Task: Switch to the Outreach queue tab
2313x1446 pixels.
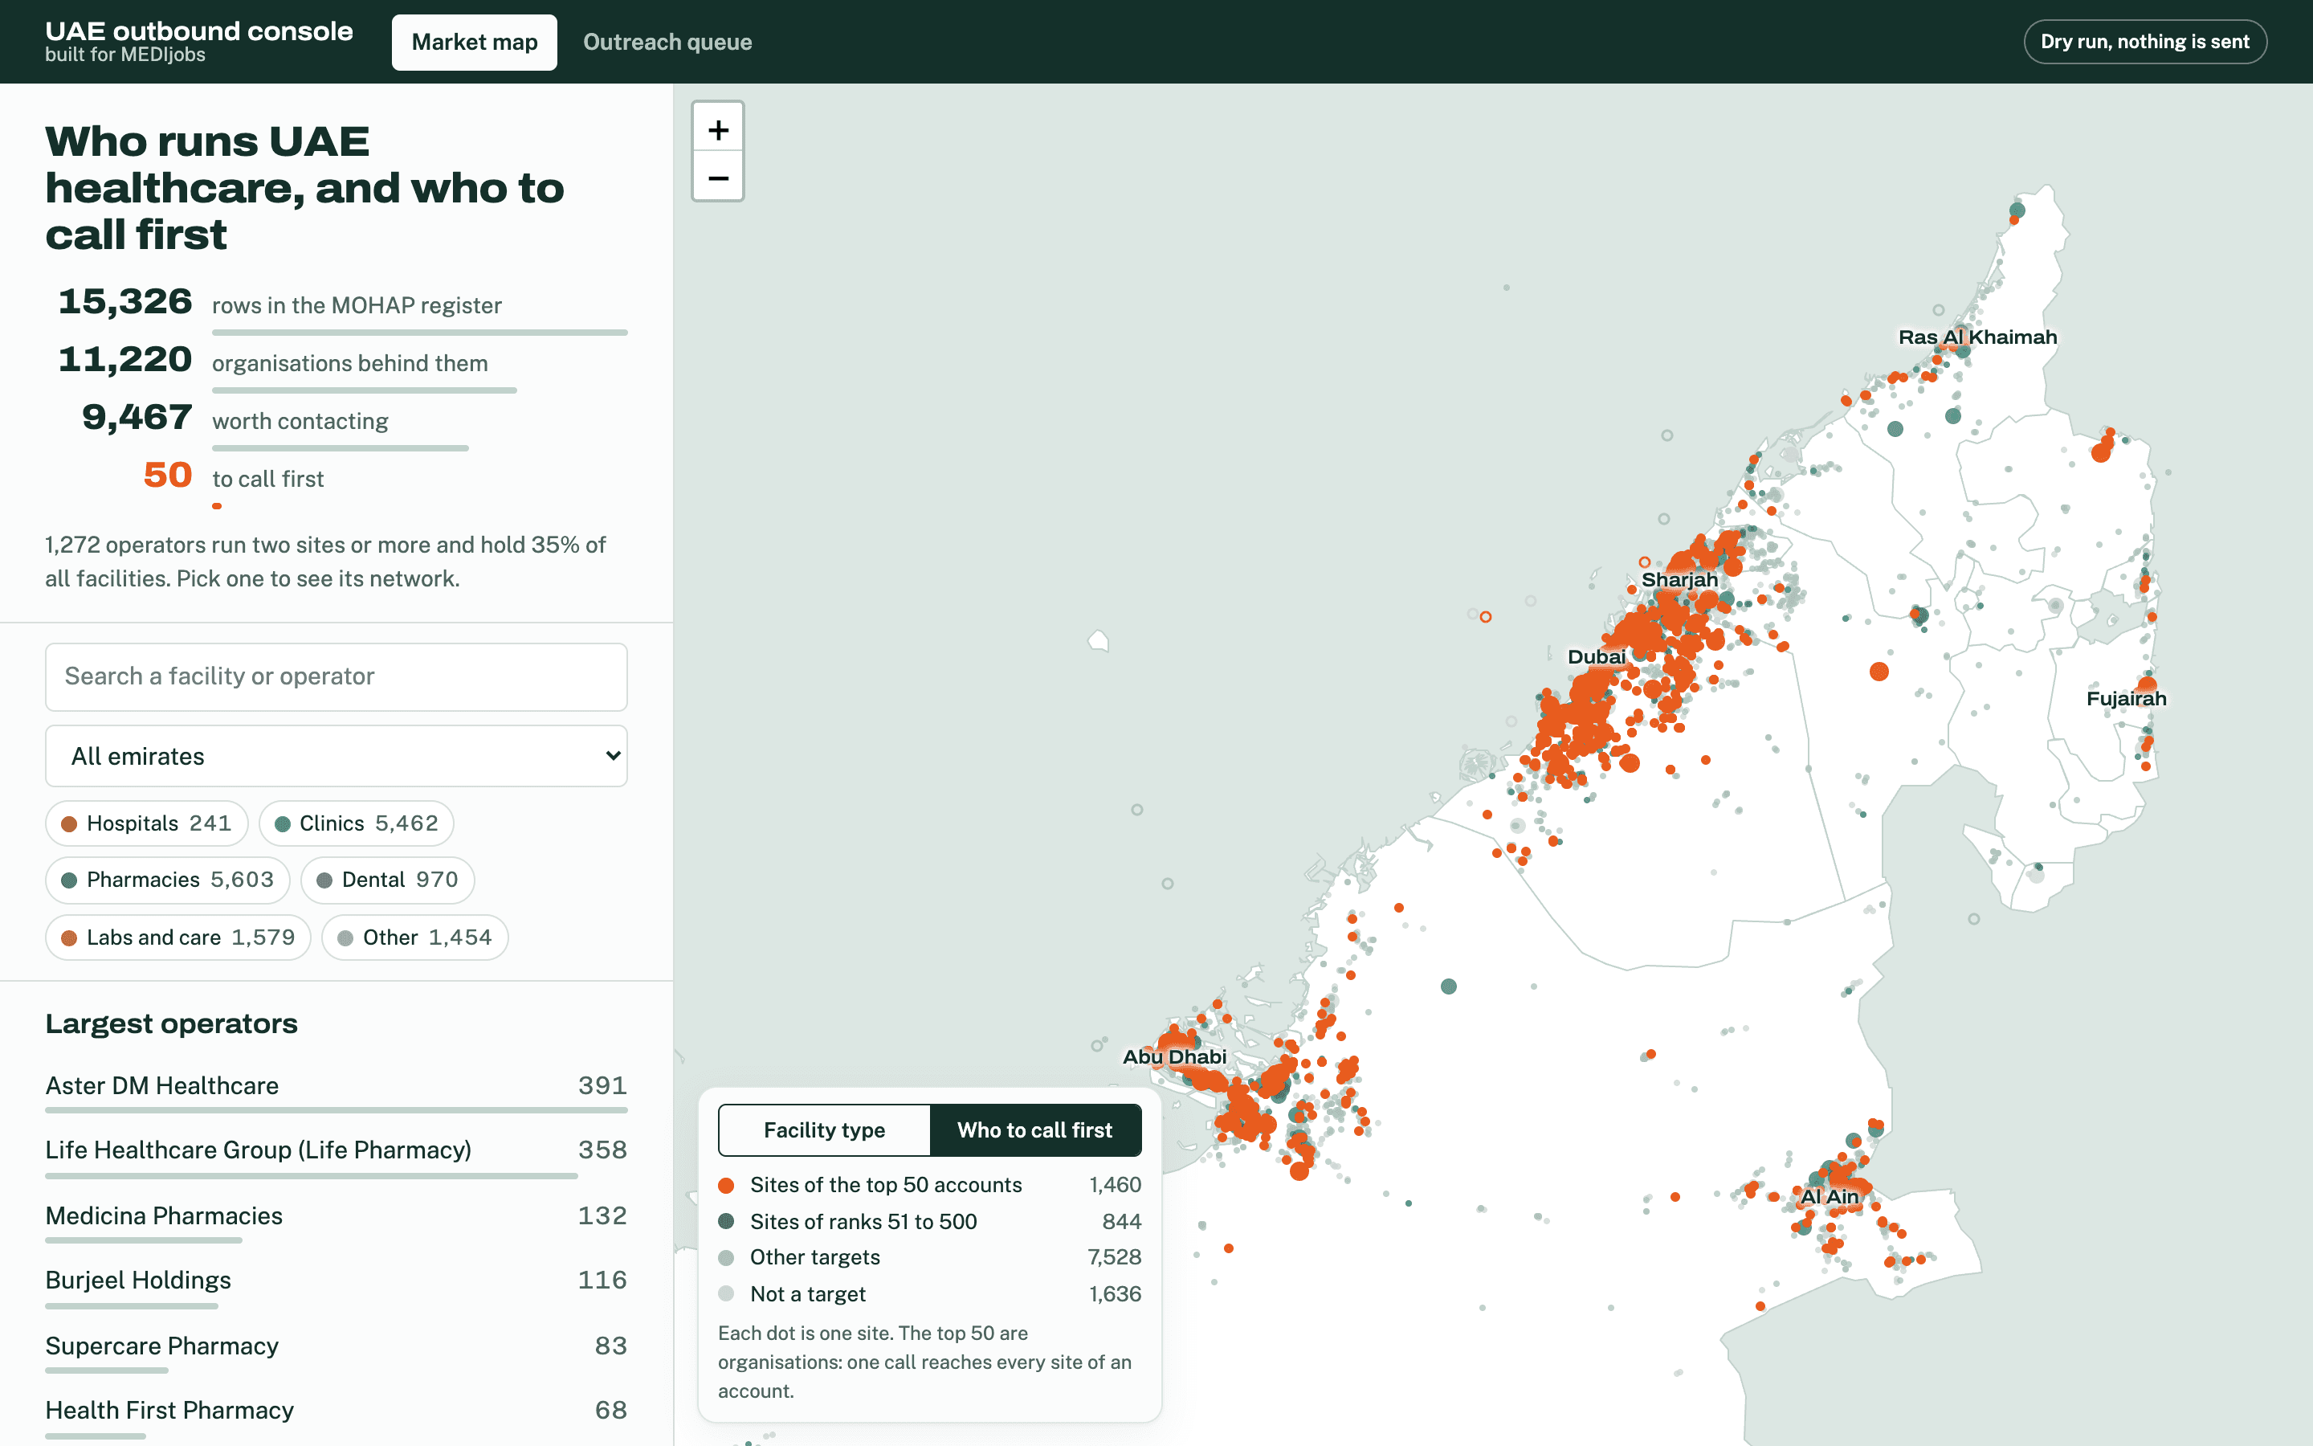Action: (667, 42)
